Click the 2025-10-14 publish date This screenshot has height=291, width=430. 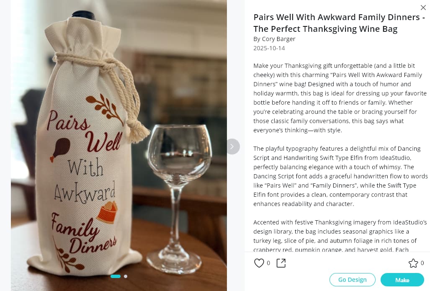(269, 48)
